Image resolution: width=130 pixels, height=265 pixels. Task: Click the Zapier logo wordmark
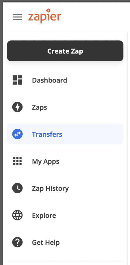pyautogui.click(x=44, y=16)
